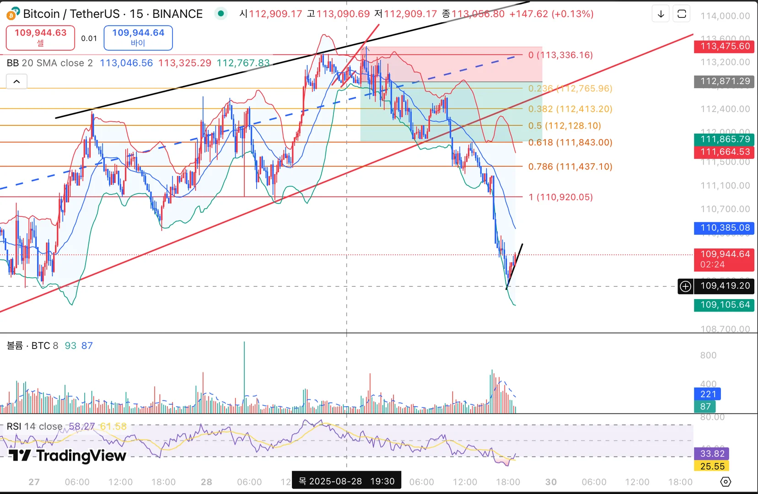Click the blue buy price button 109,944.64
The image size is (758, 494).
(138, 38)
